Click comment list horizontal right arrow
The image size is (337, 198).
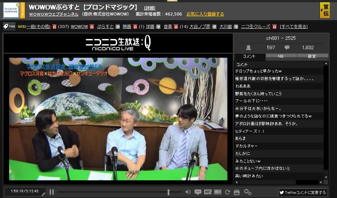(x=321, y=182)
